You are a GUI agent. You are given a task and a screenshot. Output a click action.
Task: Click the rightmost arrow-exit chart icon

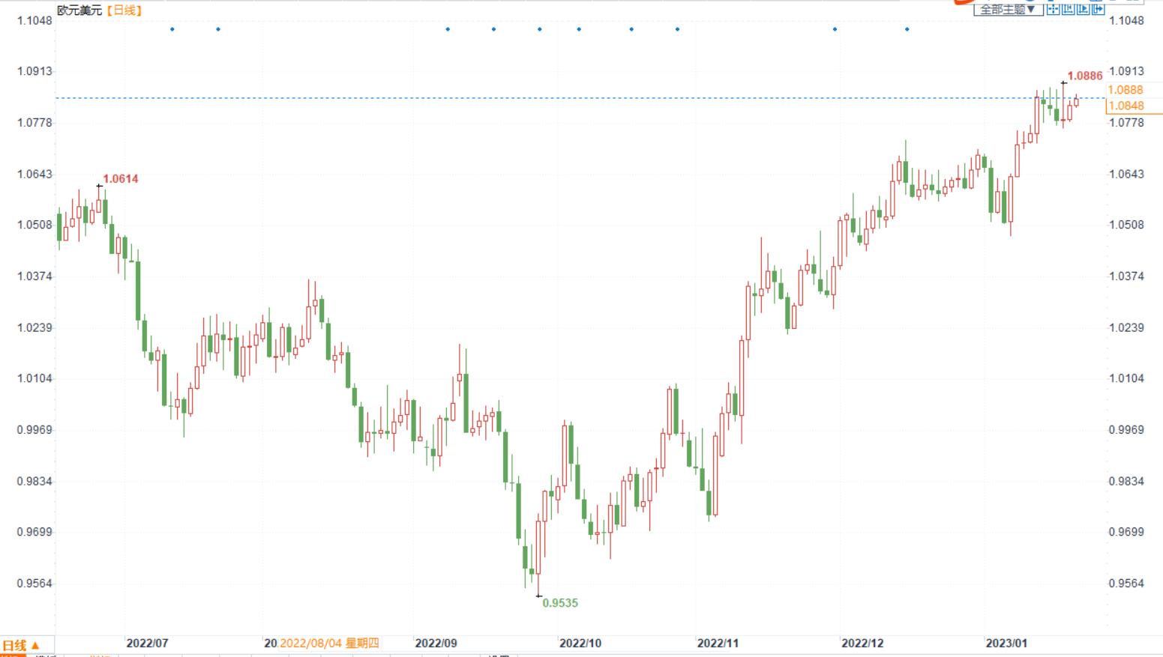[x=1098, y=9]
